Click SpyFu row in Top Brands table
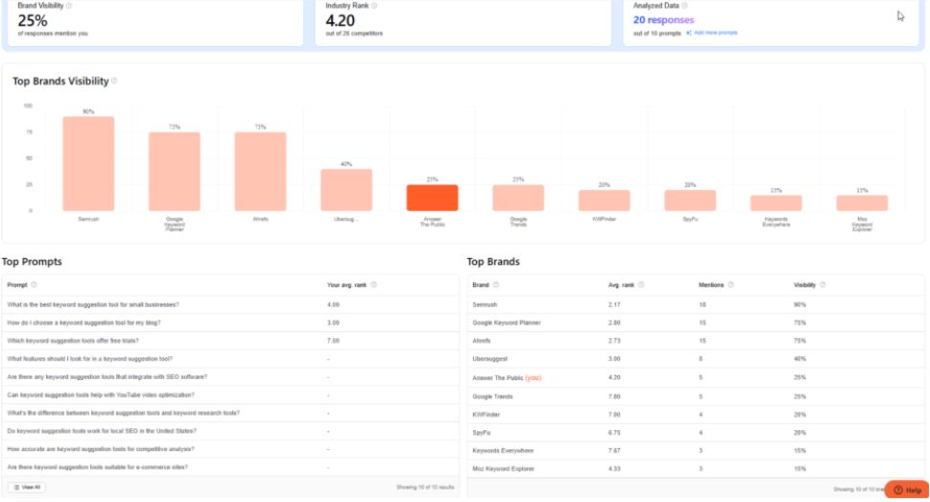The width and height of the screenshot is (930, 502). coord(696,433)
